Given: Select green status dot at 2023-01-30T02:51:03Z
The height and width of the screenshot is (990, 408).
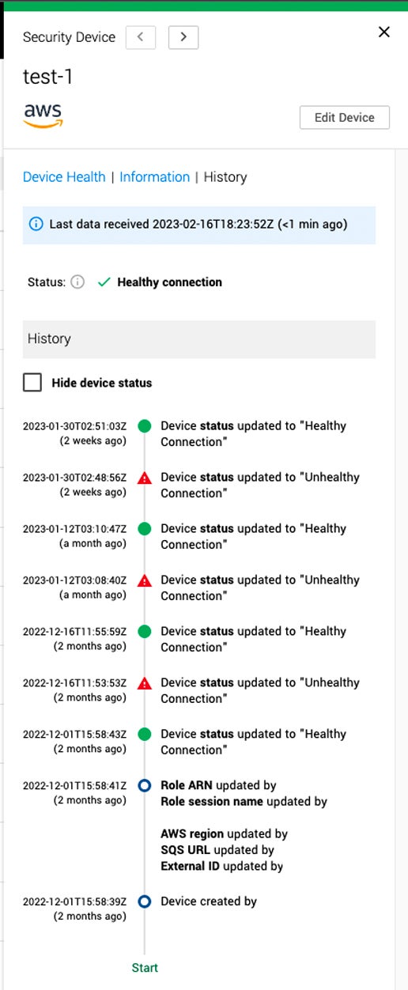Looking at the screenshot, I should pyautogui.click(x=145, y=426).
